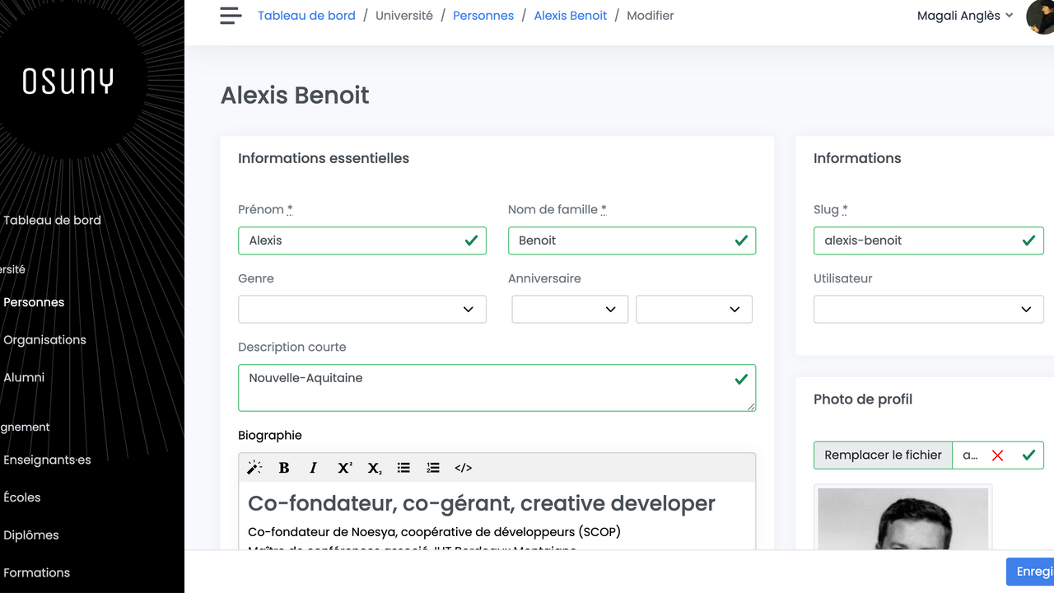Insert a bulleted list in Biographie
The height and width of the screenshot is (593, 1054).
(403, 468)
